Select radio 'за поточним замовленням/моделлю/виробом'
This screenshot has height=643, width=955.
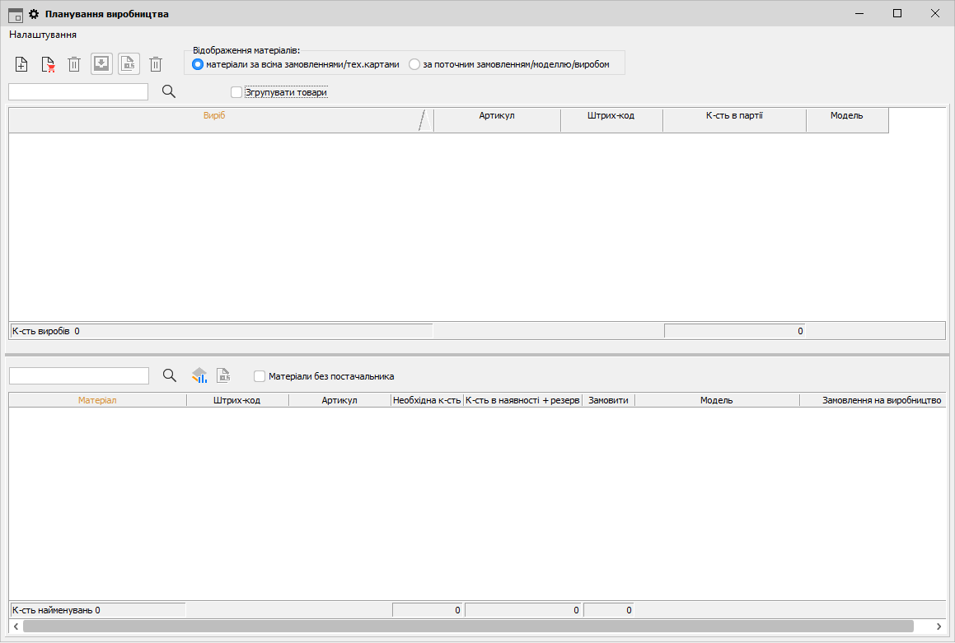coord(414,64)
